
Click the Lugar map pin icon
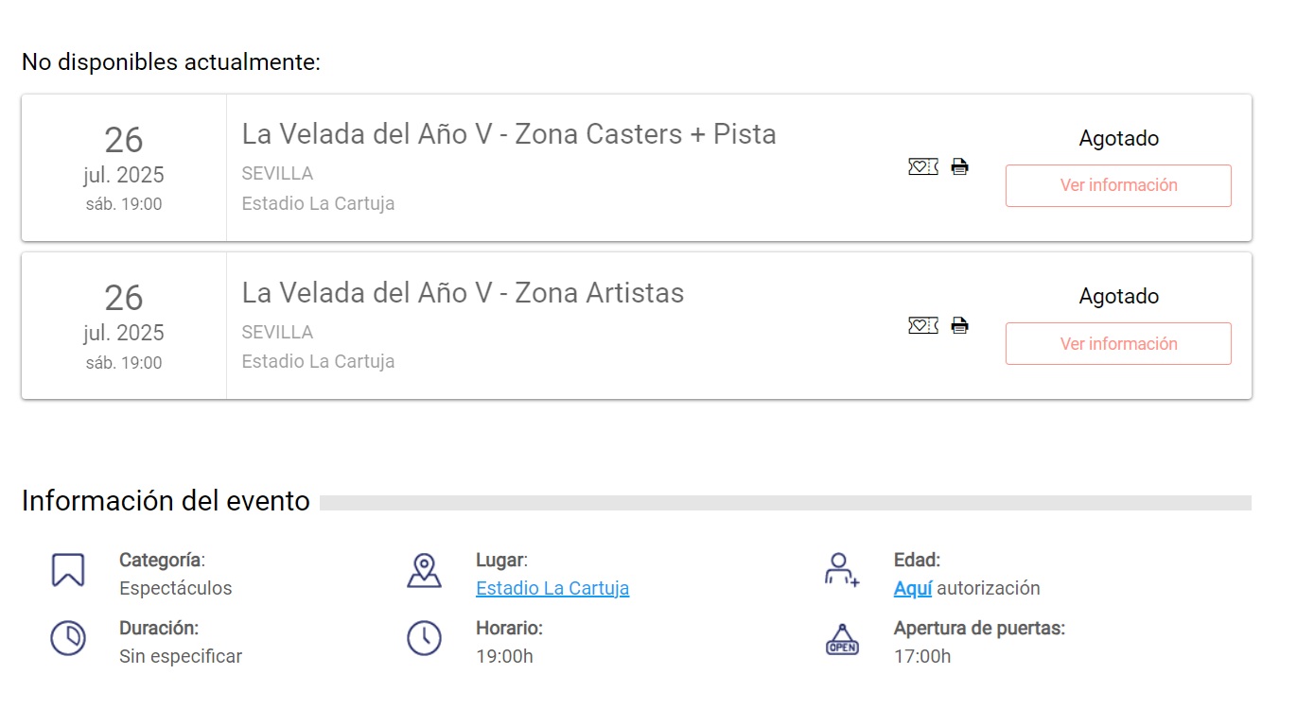pos(424,570)
